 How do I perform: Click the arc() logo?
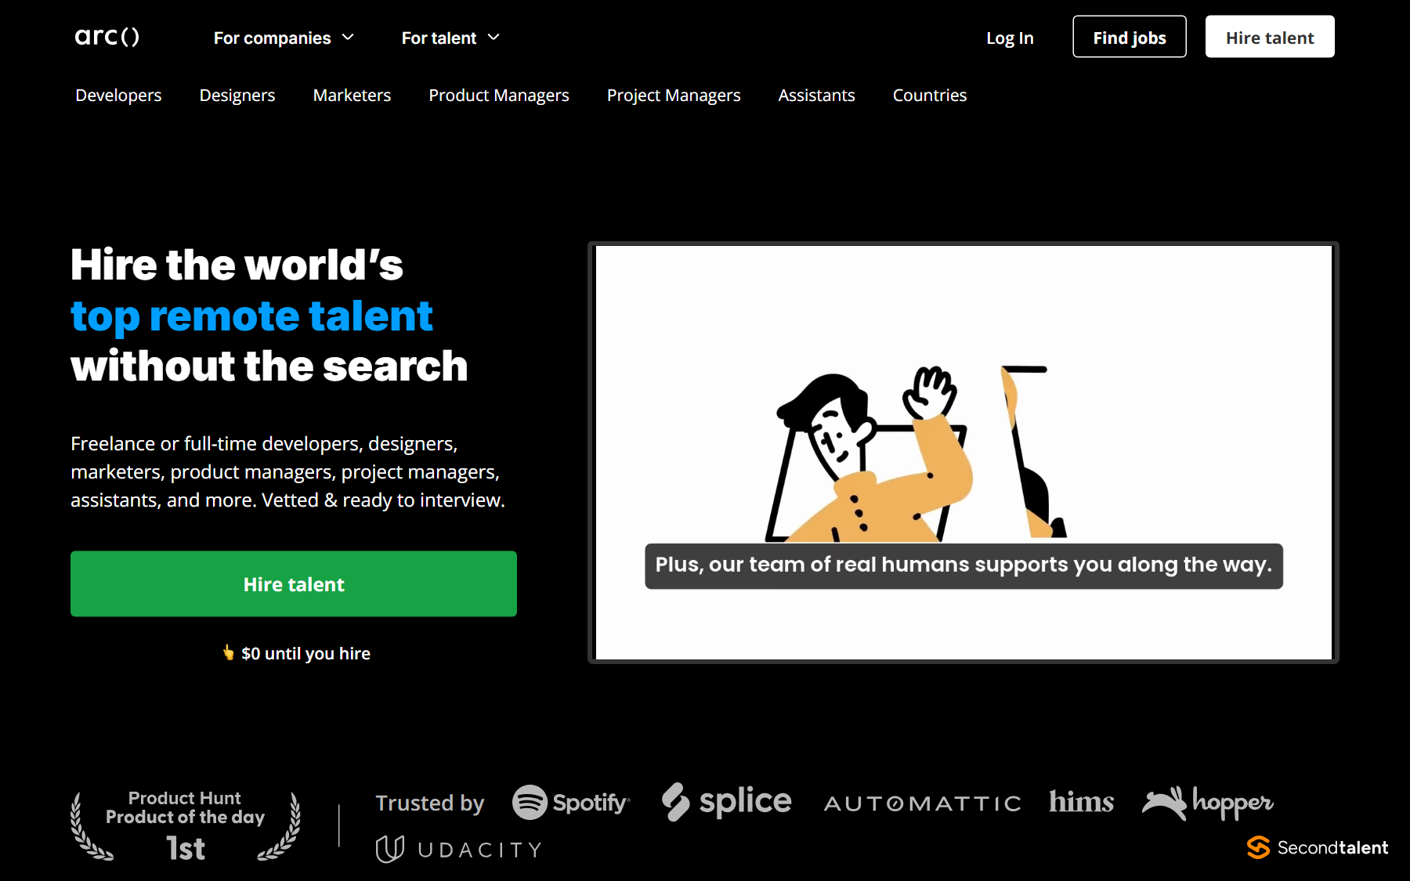pyautogui.click(x=107, y=37)
